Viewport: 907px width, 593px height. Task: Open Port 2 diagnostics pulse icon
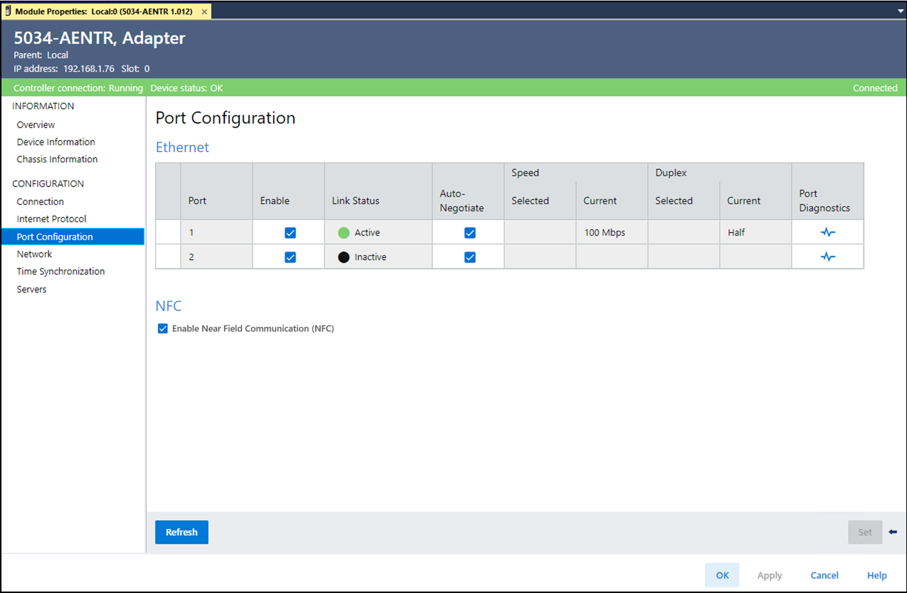827,257
